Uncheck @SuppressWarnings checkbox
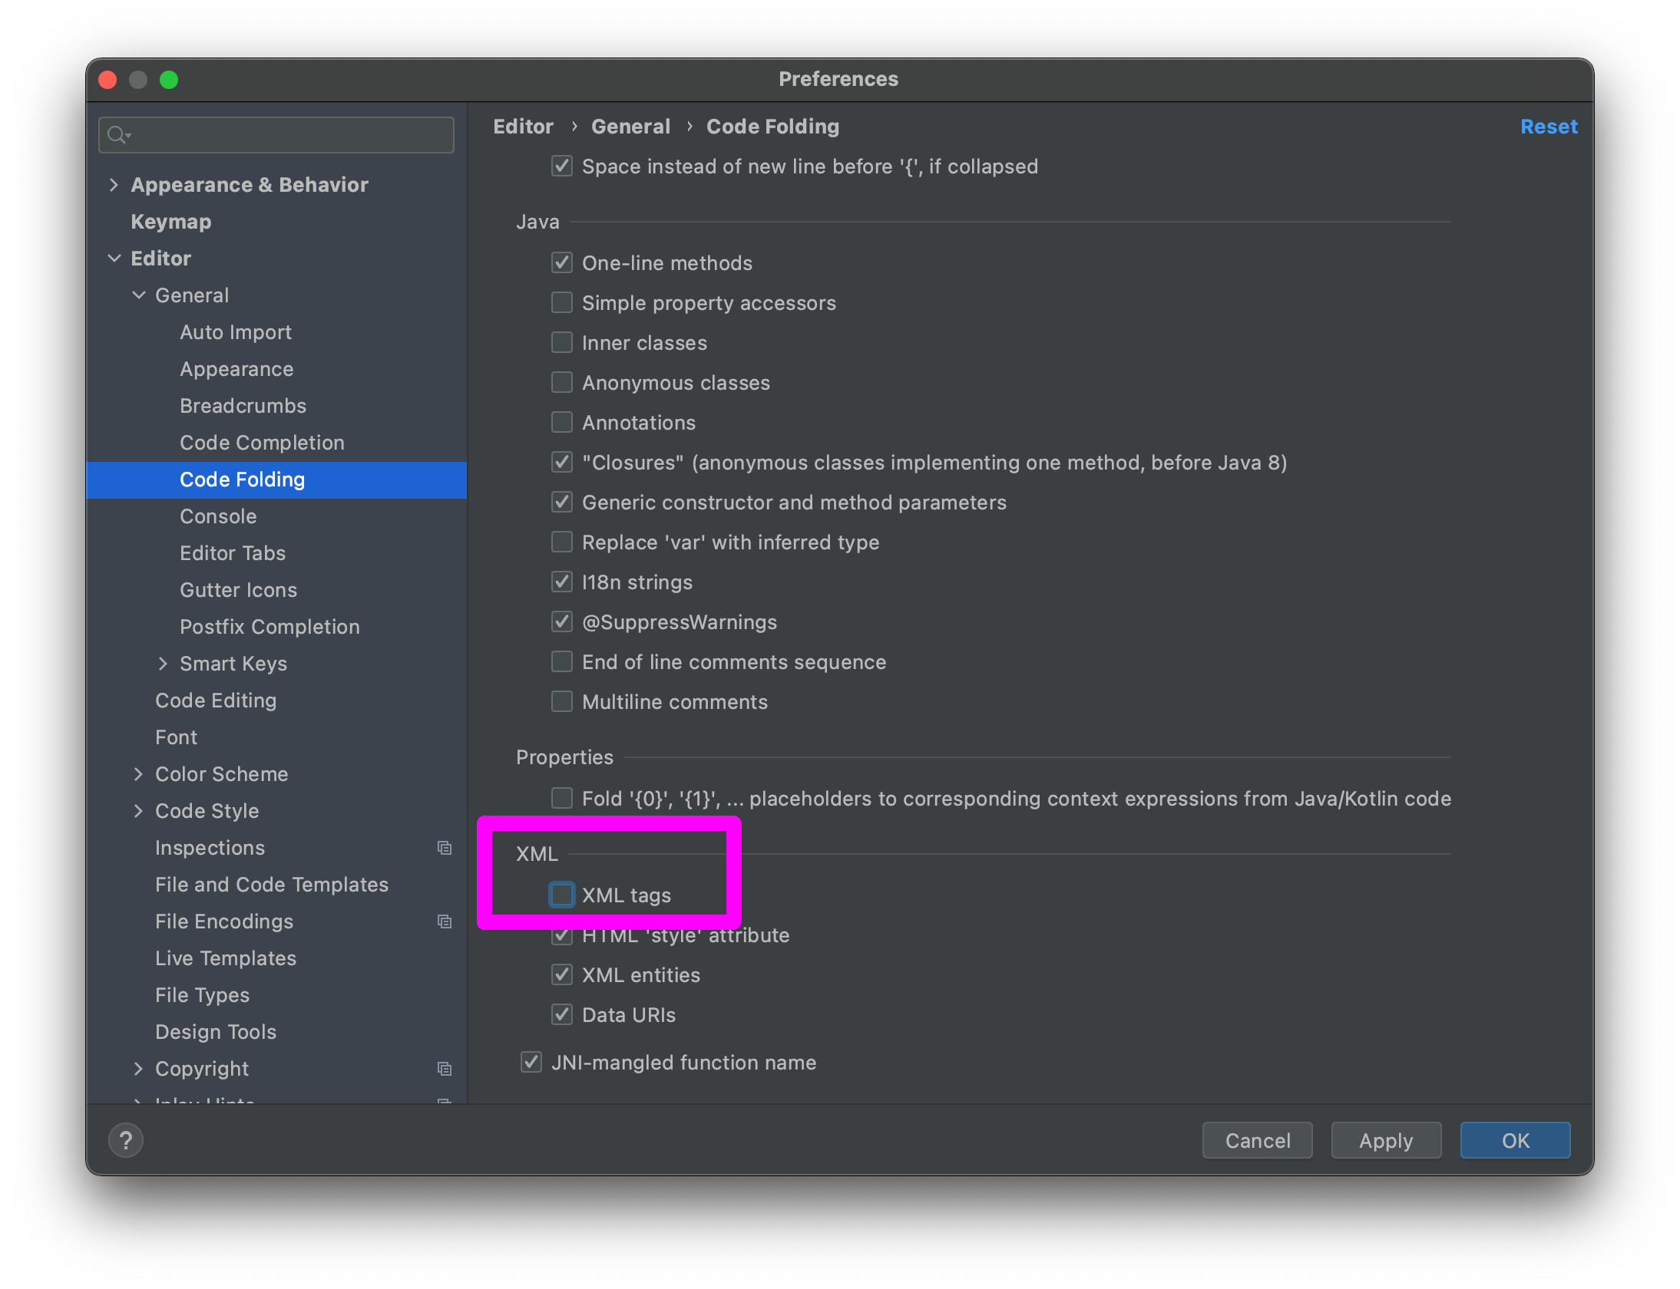The image size is (1680, 1289). [x=562, y=622]
